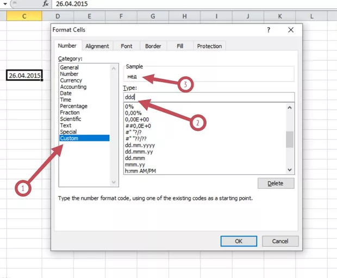
Task: Click the formula bar showing 26.04.2015
Action: pyautogui.click(x=194, y=4)
